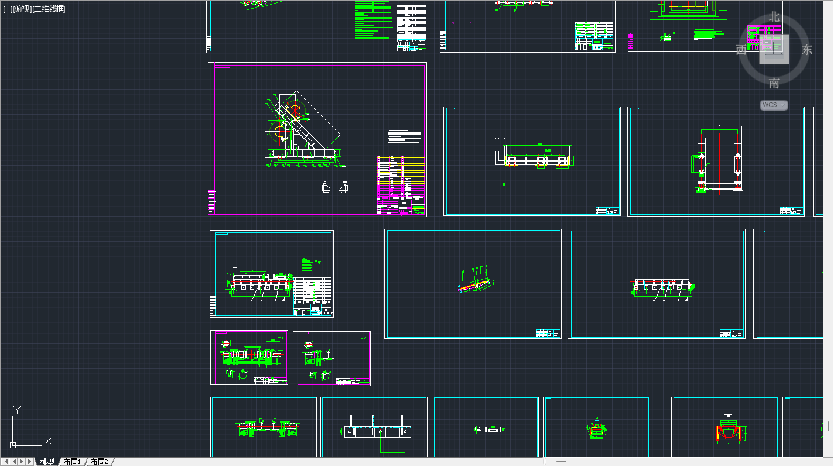
Task: Open the [-] viewport controls menu
Action: click(7, 9)
